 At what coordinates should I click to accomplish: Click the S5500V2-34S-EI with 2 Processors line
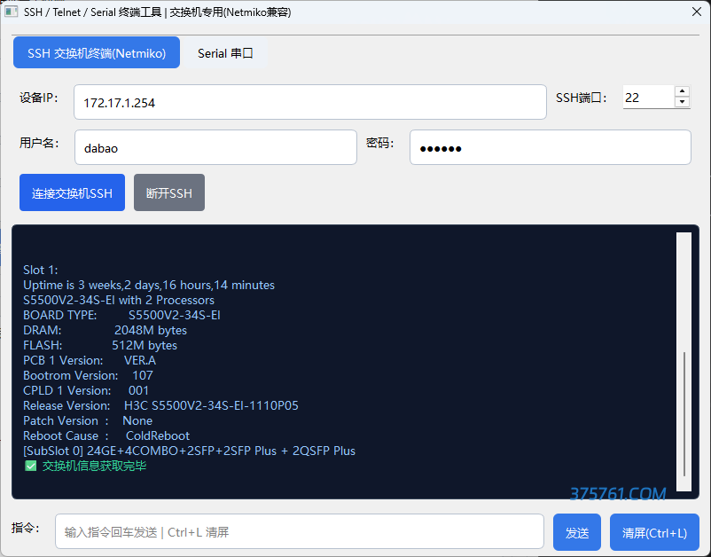[x=119, y=300]
